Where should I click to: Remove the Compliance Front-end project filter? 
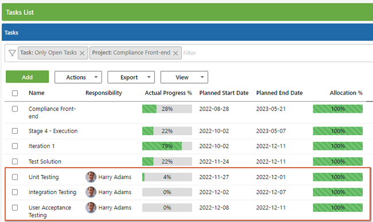coord(176,53)
